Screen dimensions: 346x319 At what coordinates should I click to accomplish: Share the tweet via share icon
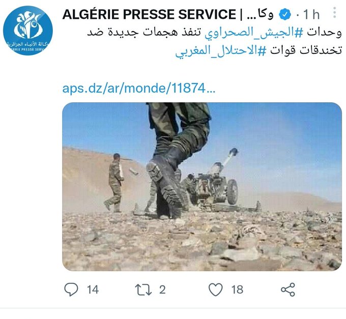click(288, 289)
